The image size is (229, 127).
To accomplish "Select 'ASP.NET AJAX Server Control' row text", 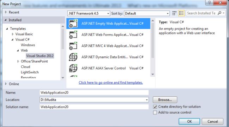I will coord(104,68).
